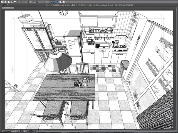Adjust the canvas rotation slider
This screenshot has width=178, height=133.
pyautogui.click(x=31, y=131)
